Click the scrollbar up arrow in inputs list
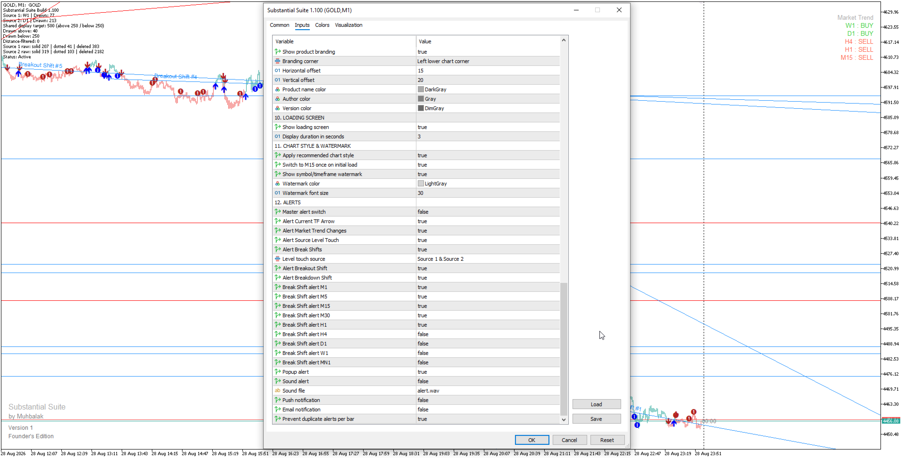Image resolution: width=905 pixels, height=458 pixels. (564, 40)
